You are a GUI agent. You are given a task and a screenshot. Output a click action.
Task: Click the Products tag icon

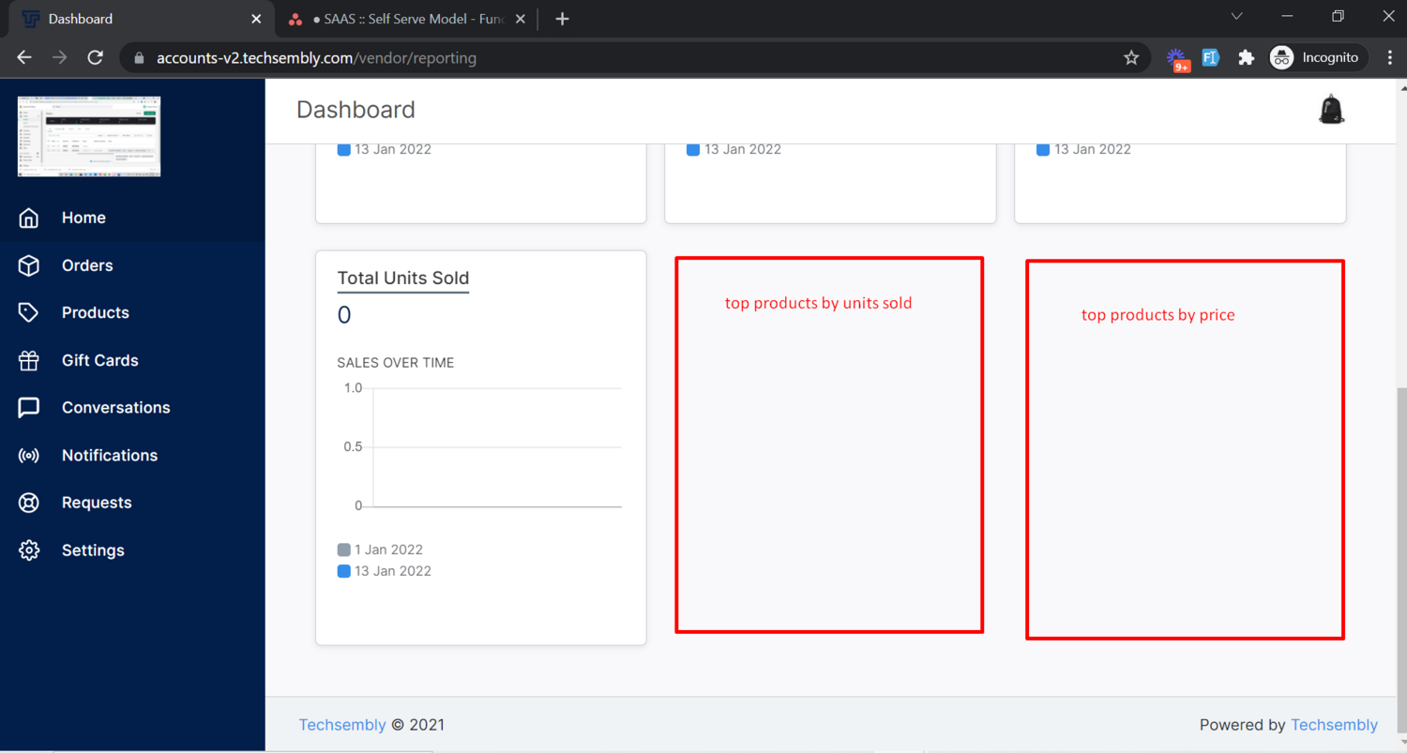click(x=29, y=312)
